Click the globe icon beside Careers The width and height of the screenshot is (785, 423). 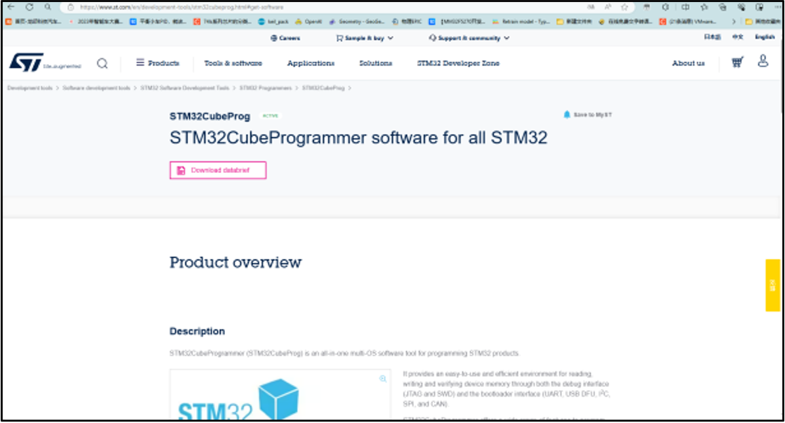point(274,38)
